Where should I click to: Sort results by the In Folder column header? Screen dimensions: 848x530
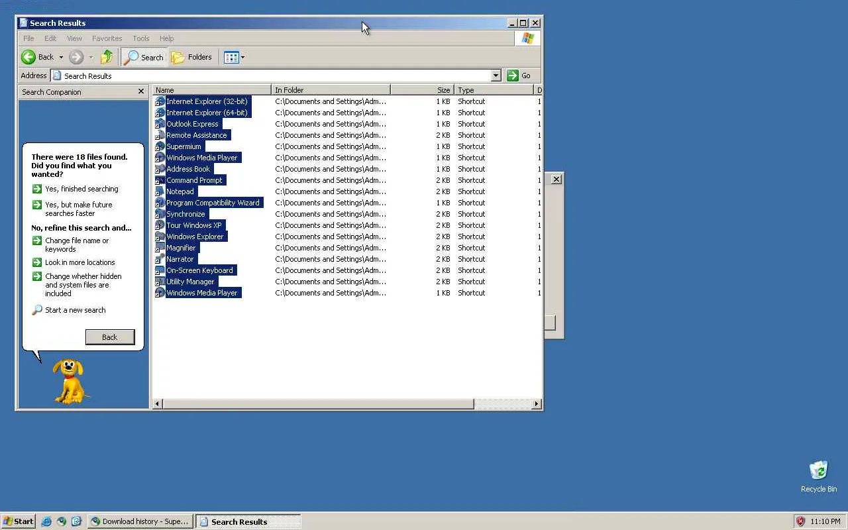coord(331,90)
